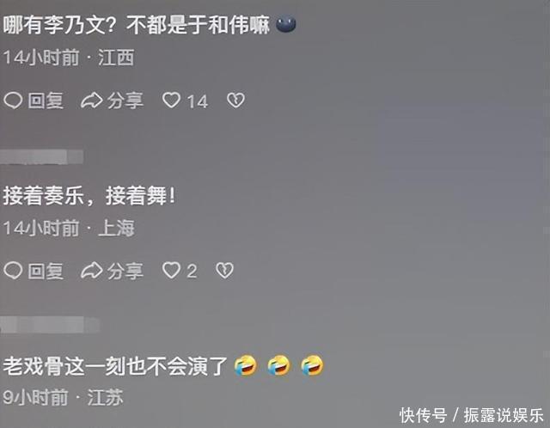This screenshot has height=428, width=550.
Task: Click the first laughing-crying emoji
Action: coord(246,365)
